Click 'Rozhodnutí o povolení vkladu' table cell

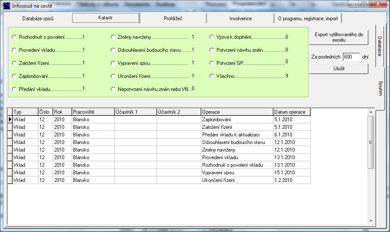point(237,165)
